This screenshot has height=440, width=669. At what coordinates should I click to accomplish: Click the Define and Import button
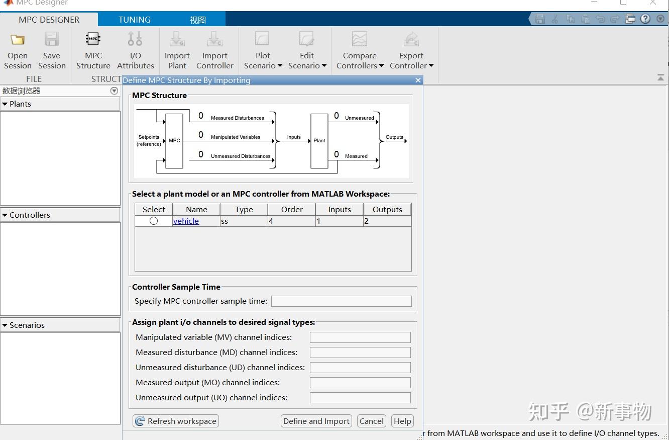coord(316,421)
